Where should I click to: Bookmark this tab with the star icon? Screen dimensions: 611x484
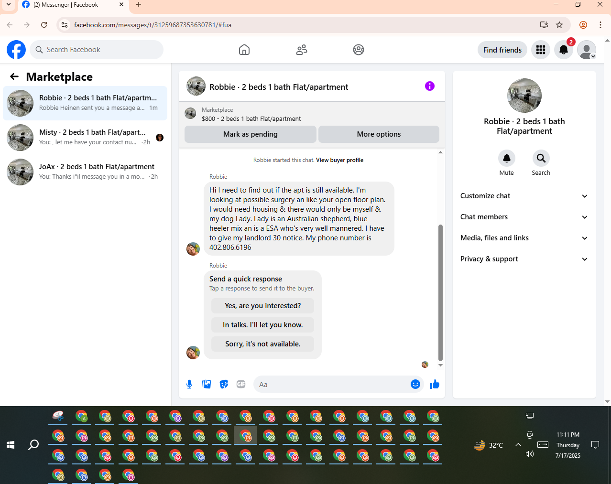(x=559, y=25)
